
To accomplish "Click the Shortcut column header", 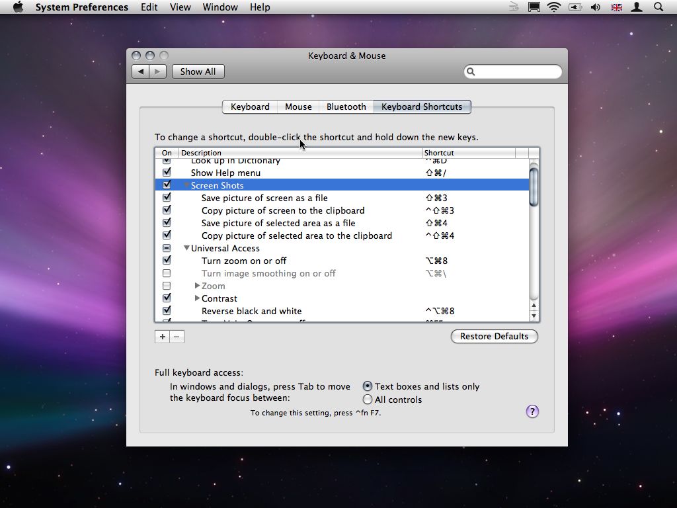I will tap(469, 153).
